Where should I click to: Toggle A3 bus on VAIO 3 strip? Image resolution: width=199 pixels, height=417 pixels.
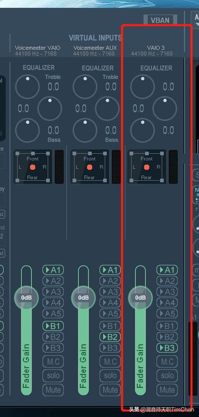(x=167, y=292)
